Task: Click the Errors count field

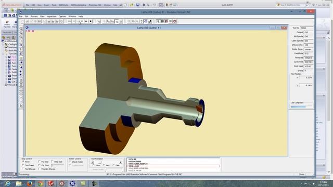Action: (x=309, y=71)
